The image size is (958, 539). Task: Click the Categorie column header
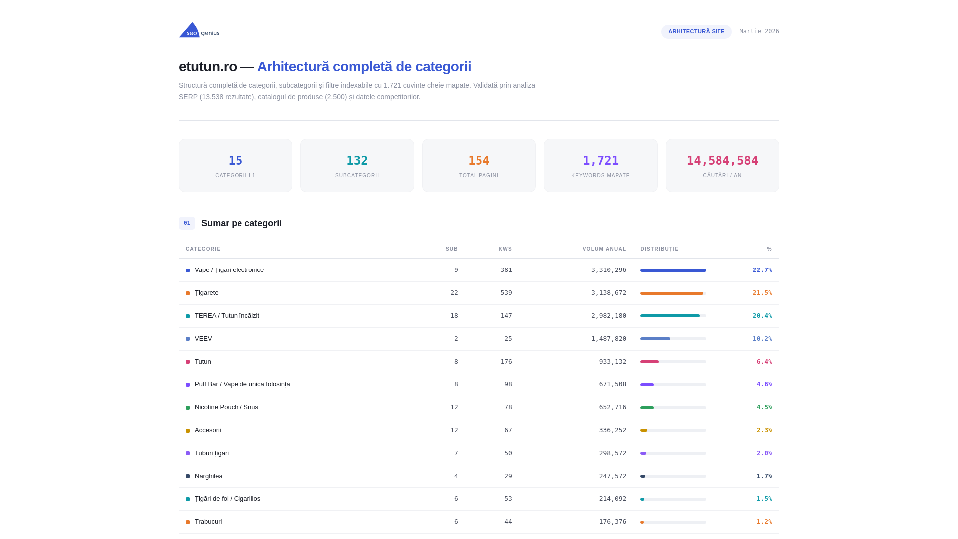point(203,249)
